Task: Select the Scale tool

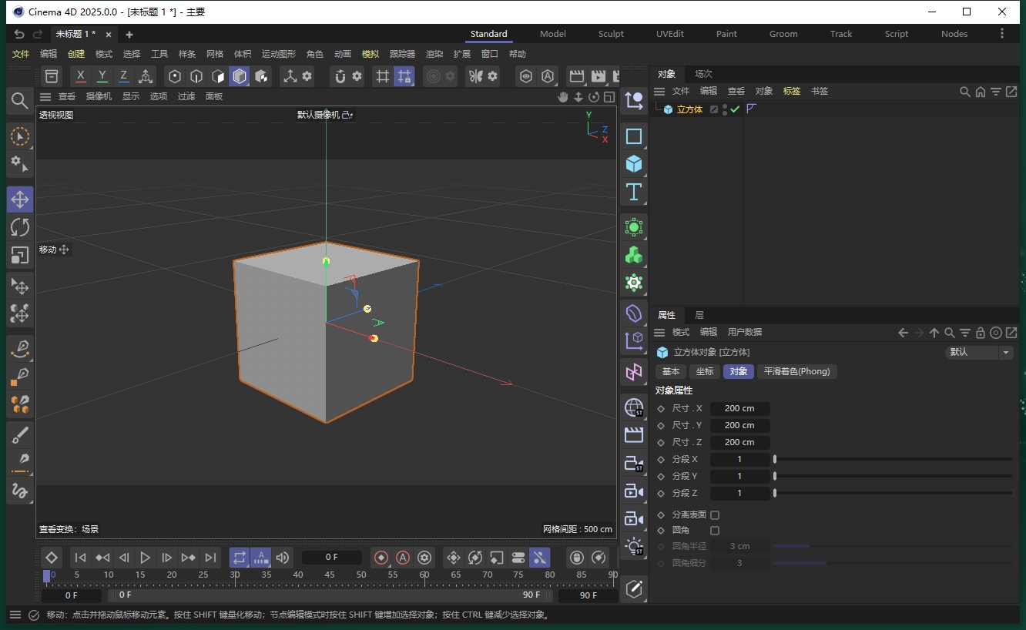Action: coord(20,255)
